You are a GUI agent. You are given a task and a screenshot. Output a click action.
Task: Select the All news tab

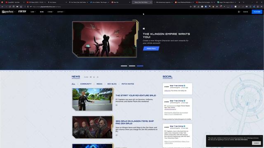click(x=73, y=84)
